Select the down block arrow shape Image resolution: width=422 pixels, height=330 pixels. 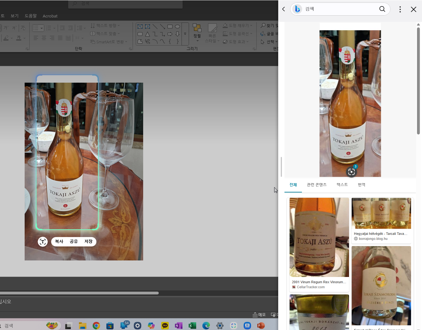tap(177, 34)
